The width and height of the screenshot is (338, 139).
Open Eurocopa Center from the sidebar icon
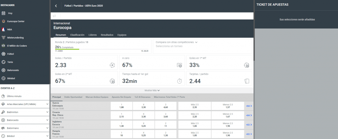point(3,21)
